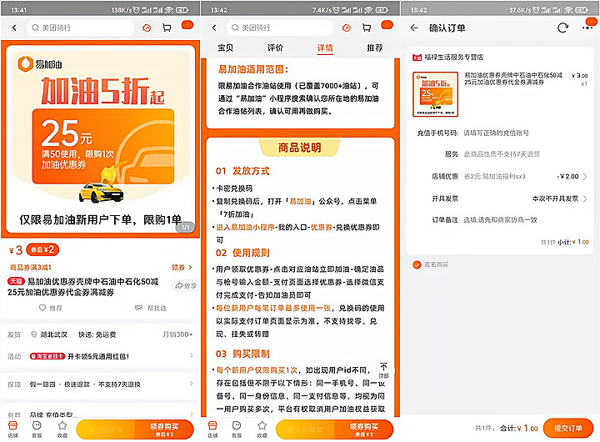Tap 帮我选 icon under title
This screenshot has height=442, width=600.
(150, 308)
